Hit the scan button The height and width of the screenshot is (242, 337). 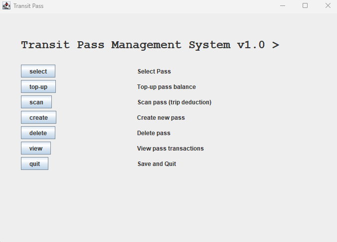[x=36, y=102]
